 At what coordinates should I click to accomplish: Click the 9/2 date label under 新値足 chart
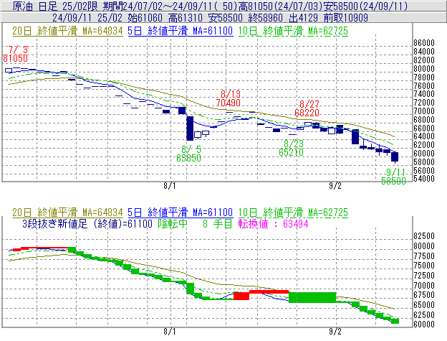335,332
